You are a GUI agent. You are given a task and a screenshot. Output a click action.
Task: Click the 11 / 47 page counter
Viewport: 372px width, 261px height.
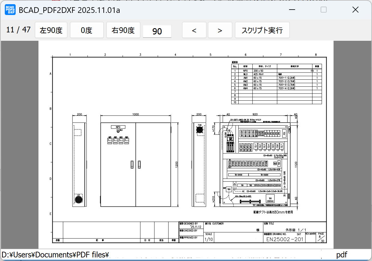pos(18,30)
